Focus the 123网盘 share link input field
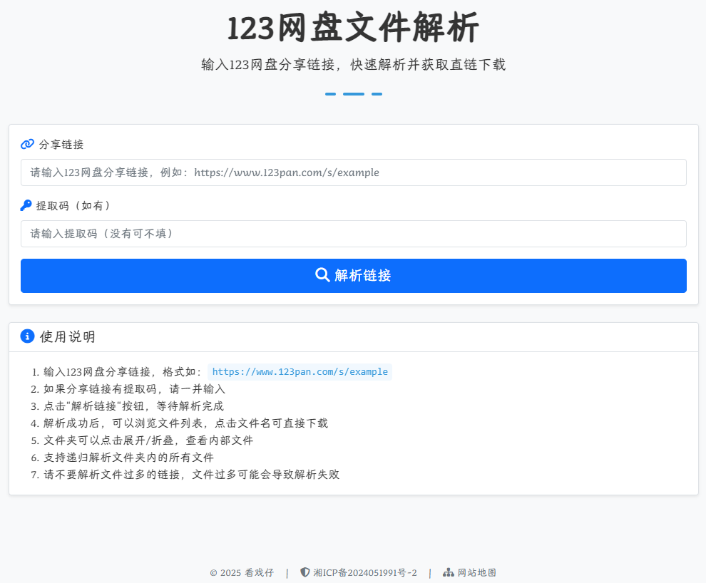This screenshot has width=706, height=583. click(x=353, y=172)
